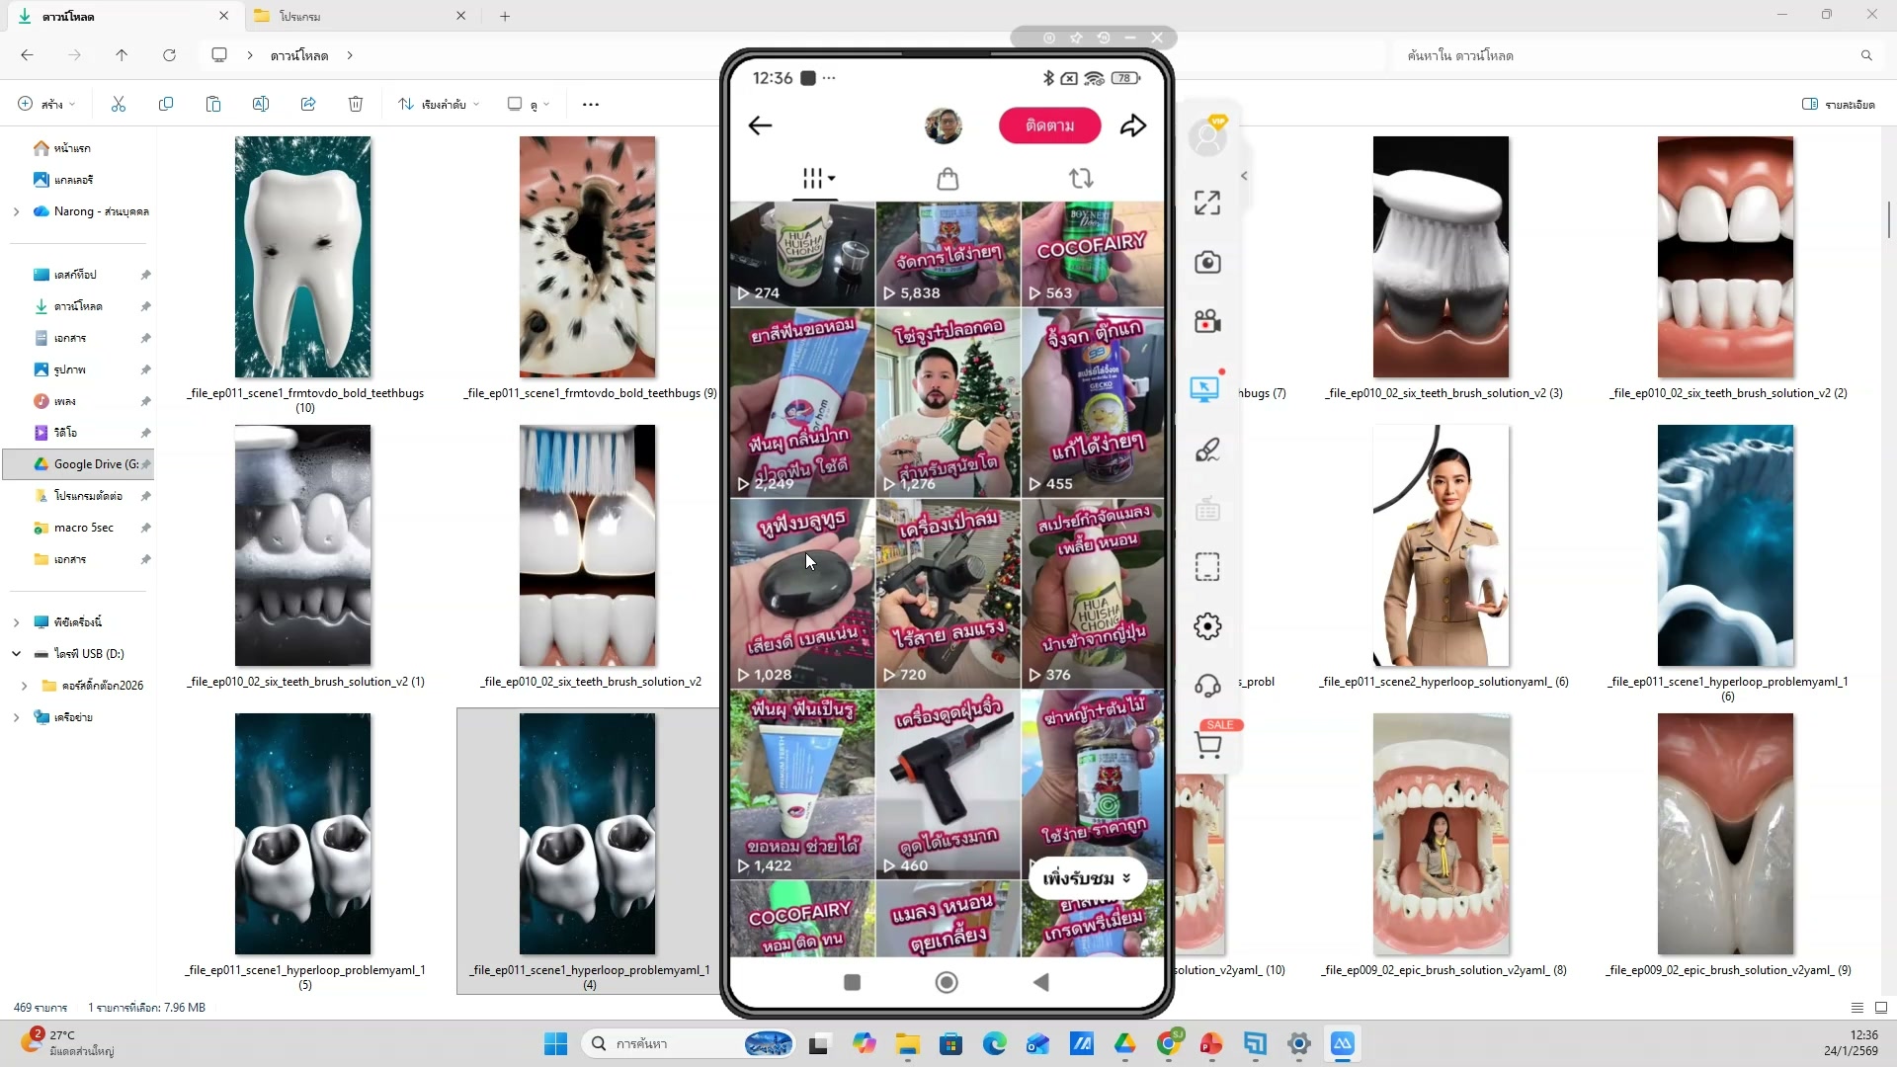The width and height of the screenshot is (1897, 1067).
Task: Expand ไดรฟ์ USB (D:) in the navigation pane
Action: [17, 653]
